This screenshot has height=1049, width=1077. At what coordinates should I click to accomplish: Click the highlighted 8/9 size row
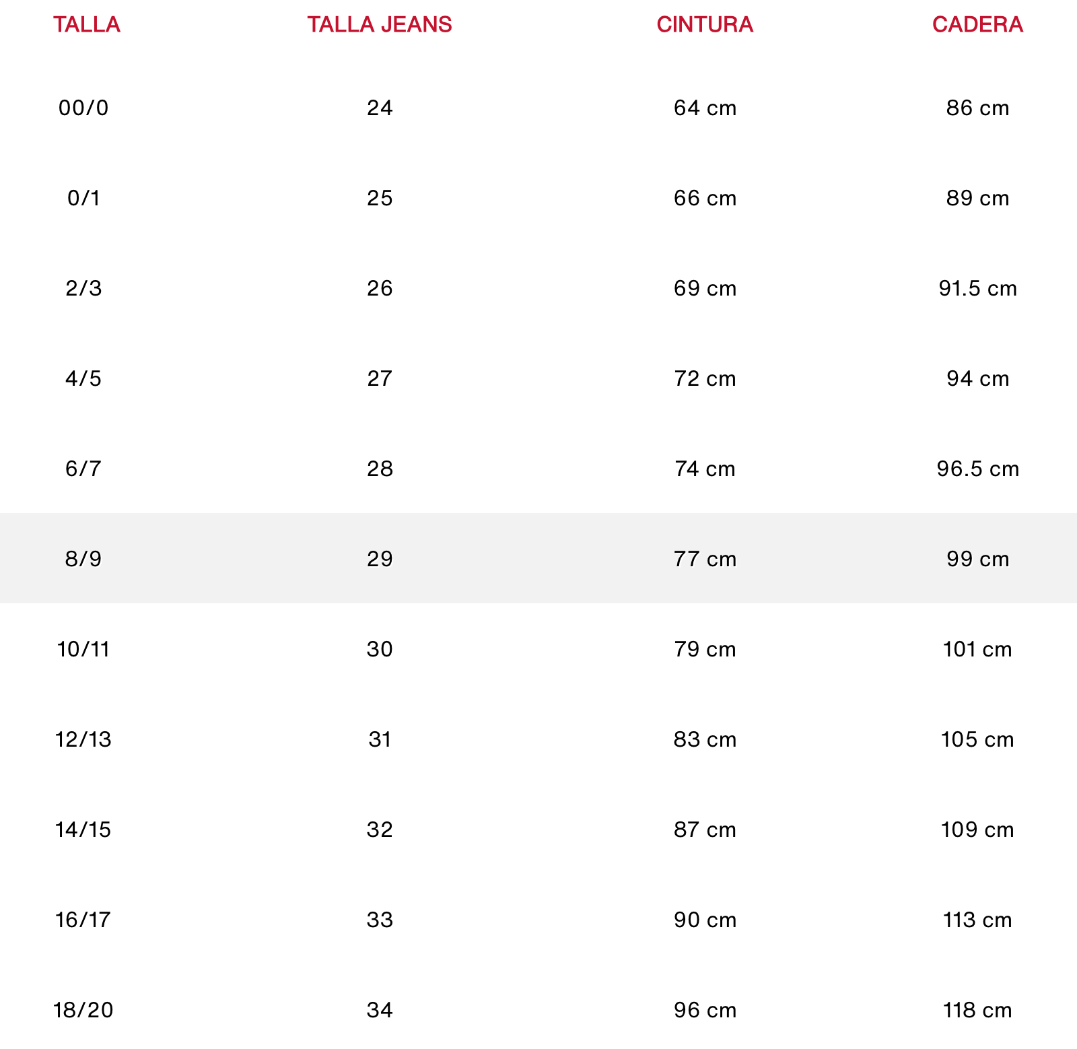click(x=538, y=558)
